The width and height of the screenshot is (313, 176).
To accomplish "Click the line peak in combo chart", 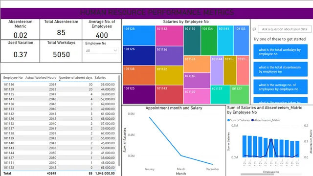I will click(x=271, y=139).
